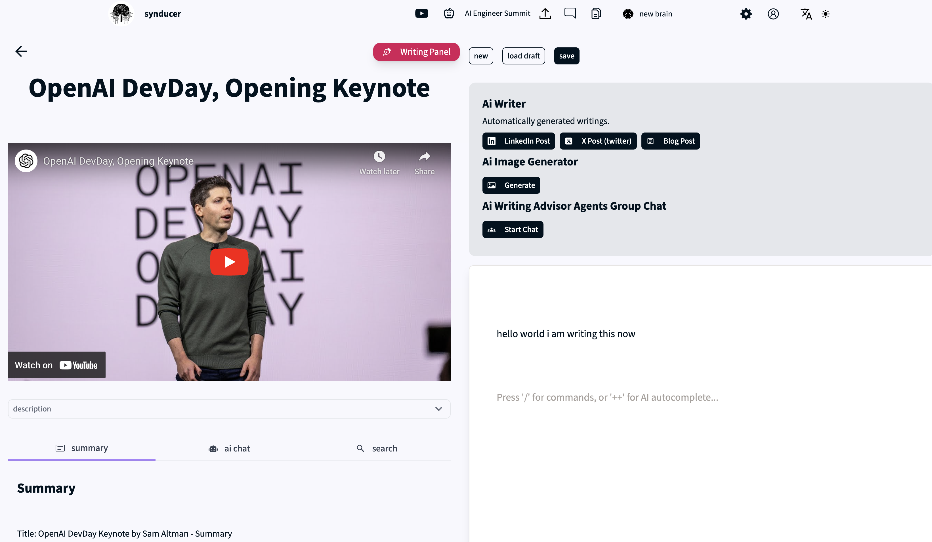Click into the editor placeholder text line
This screenshot has width=932, height=542.
click(607, 398)
